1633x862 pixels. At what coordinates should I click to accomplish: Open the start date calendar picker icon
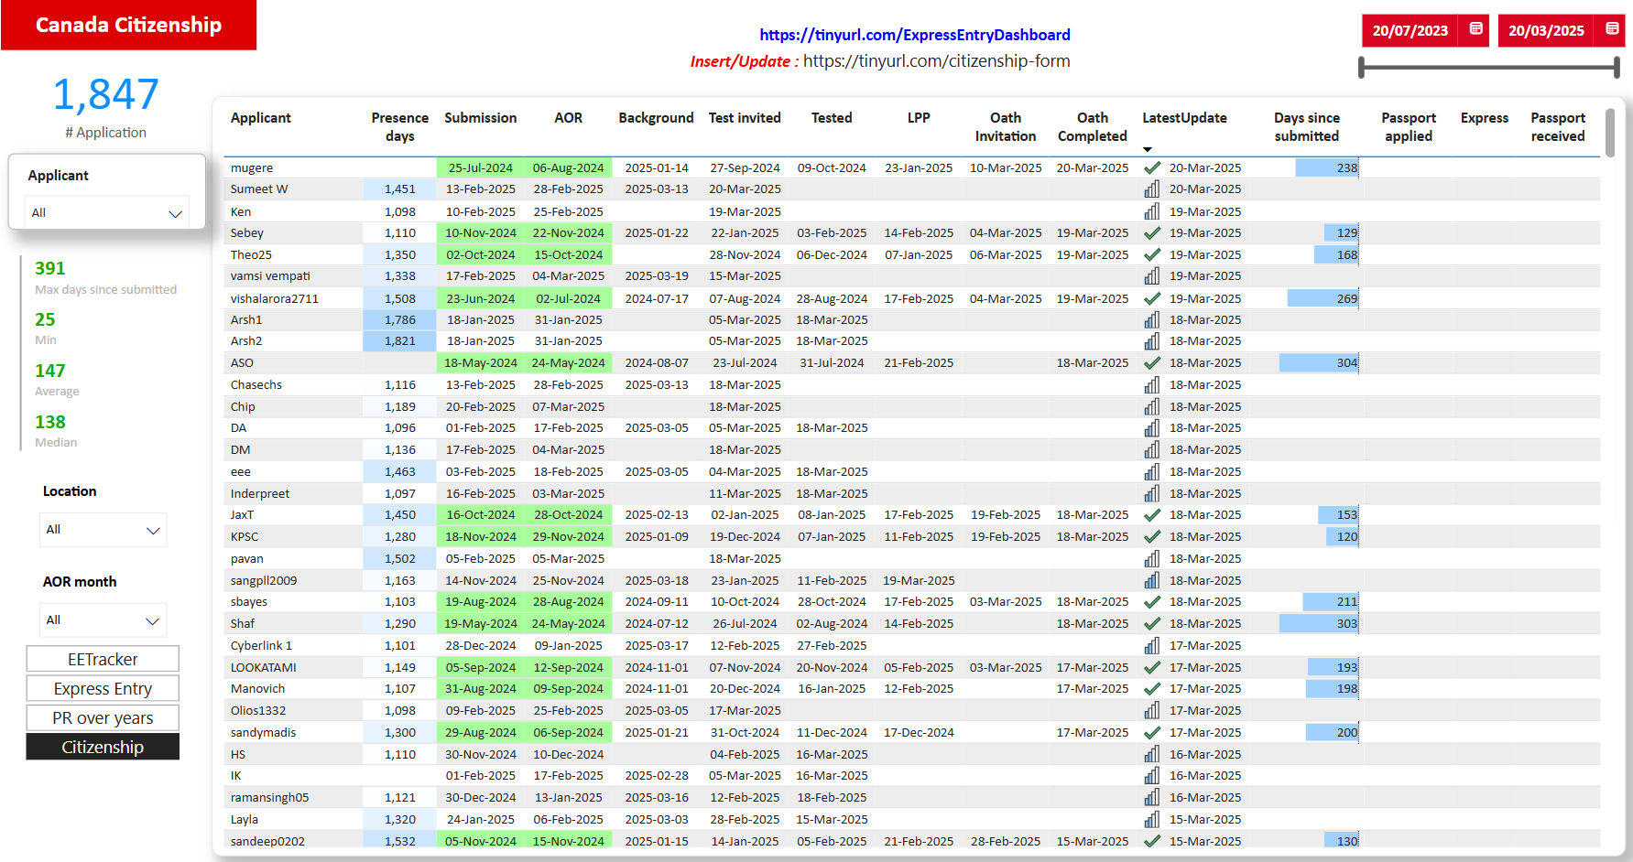tap(1476, 29)
